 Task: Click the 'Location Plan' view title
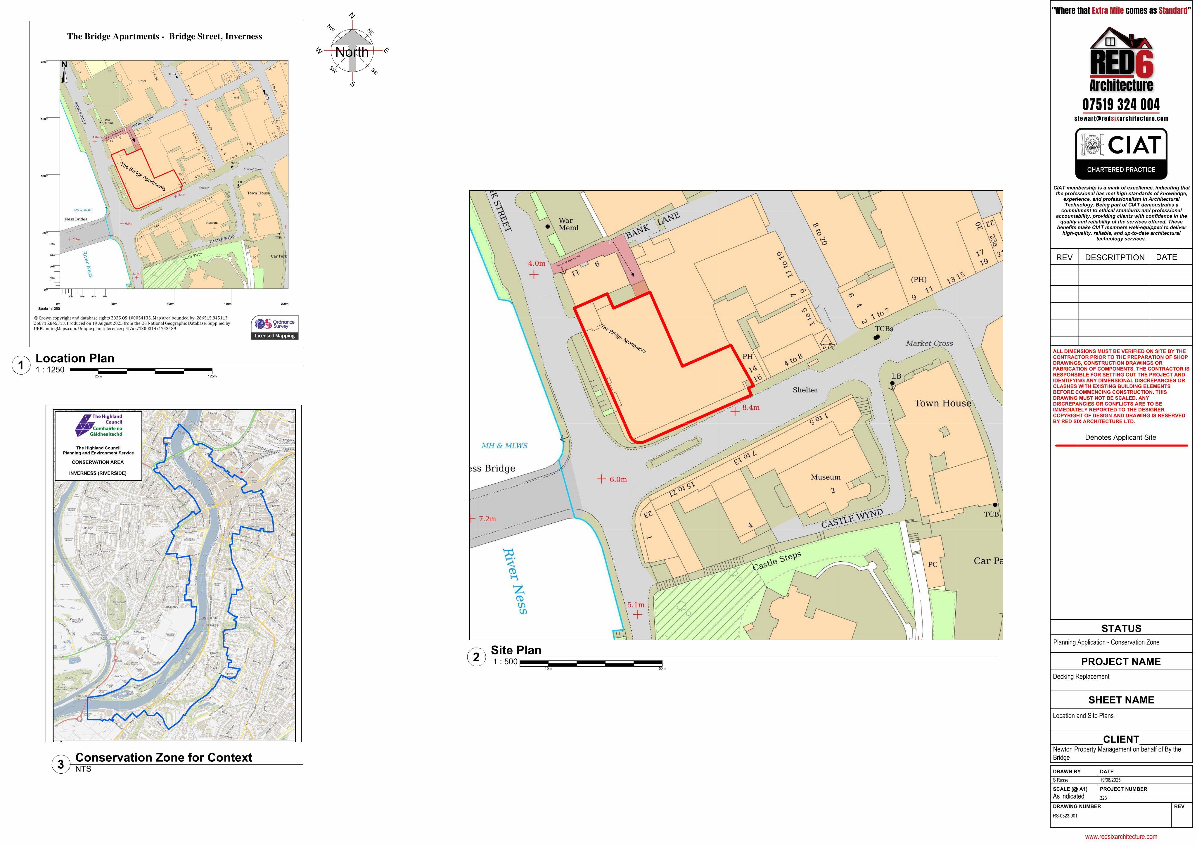click(x=75, y=358)
